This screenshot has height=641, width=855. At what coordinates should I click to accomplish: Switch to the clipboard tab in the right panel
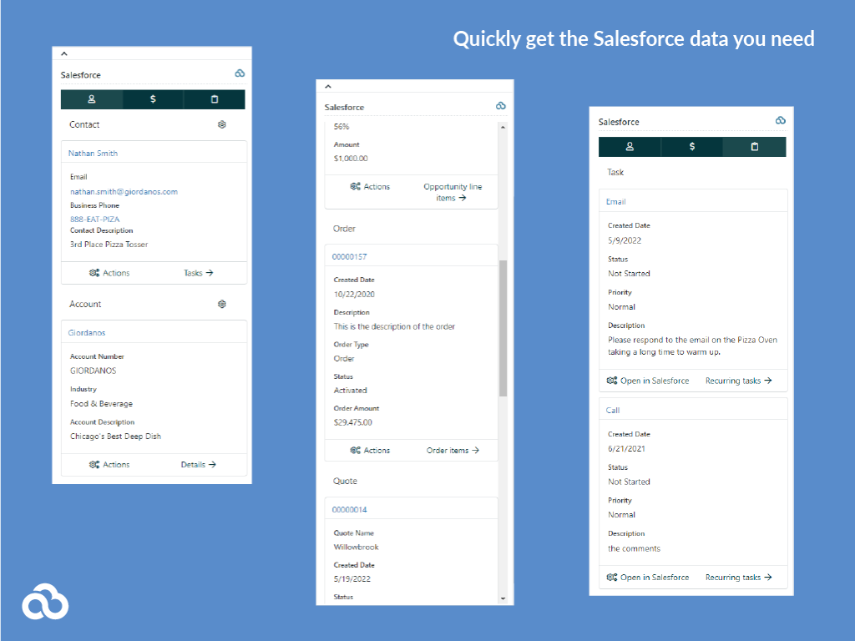pos(756,146)
